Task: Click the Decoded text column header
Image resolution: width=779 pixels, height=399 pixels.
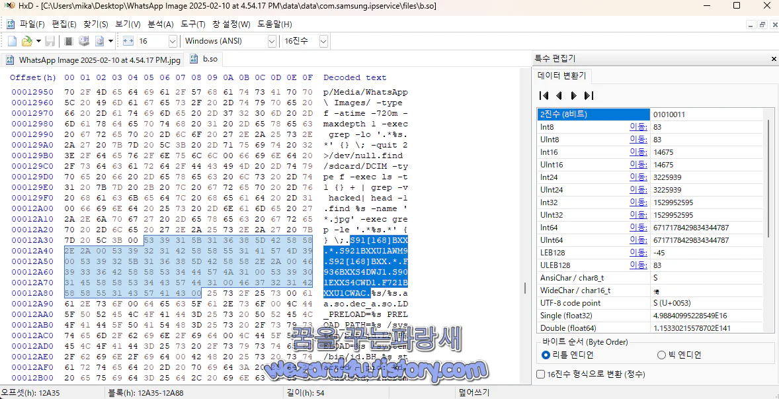Action: tap(354, 77)
